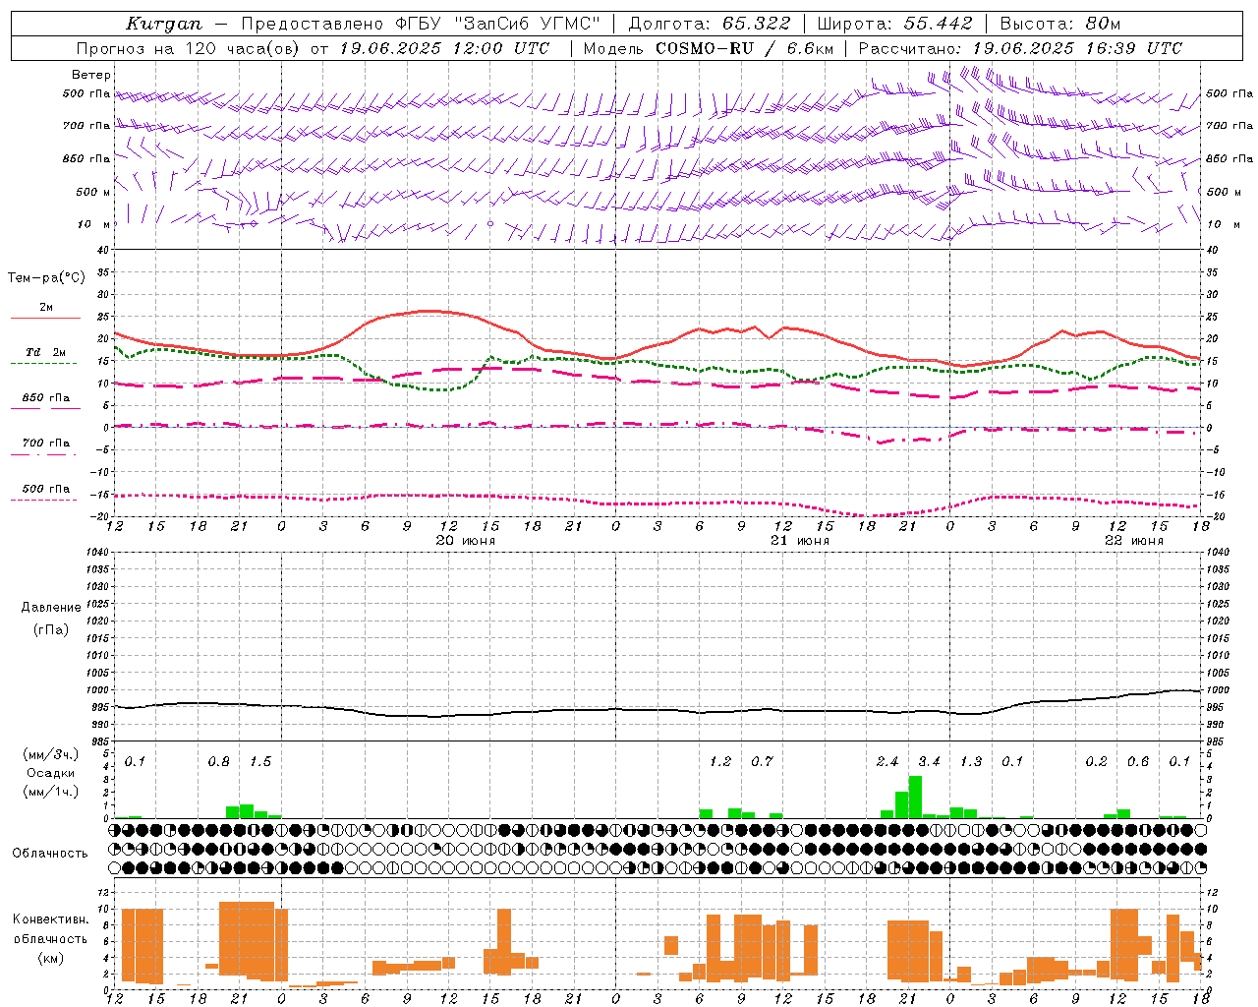Click the 'Td 2м' dew point legend entry
The width and height of the screenshot is (1258, 1007).
pos(46,352)
